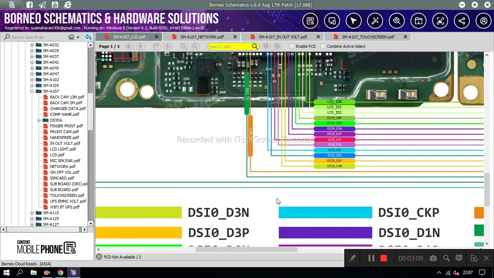
Task: Switch to SM-A107_IN OUT VOLT.pdf tab
Action: click(283, 37)
